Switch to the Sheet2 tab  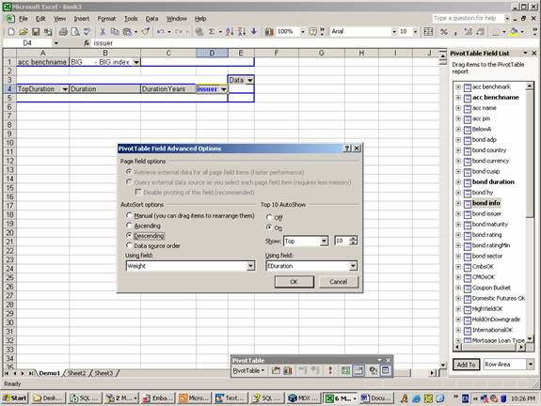[77, 373]
